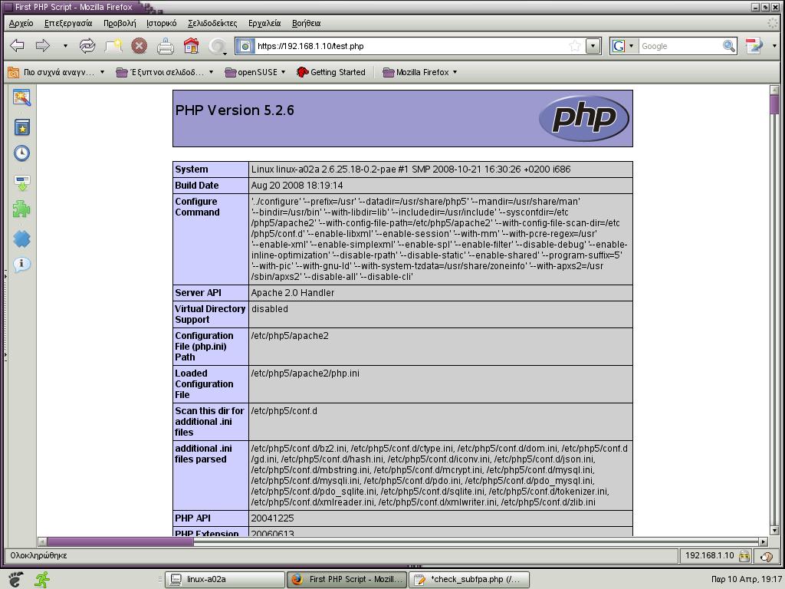Reload the page with the refresh icon
The height and width of the screenshot is (589, 785).
tap(87, 46)
